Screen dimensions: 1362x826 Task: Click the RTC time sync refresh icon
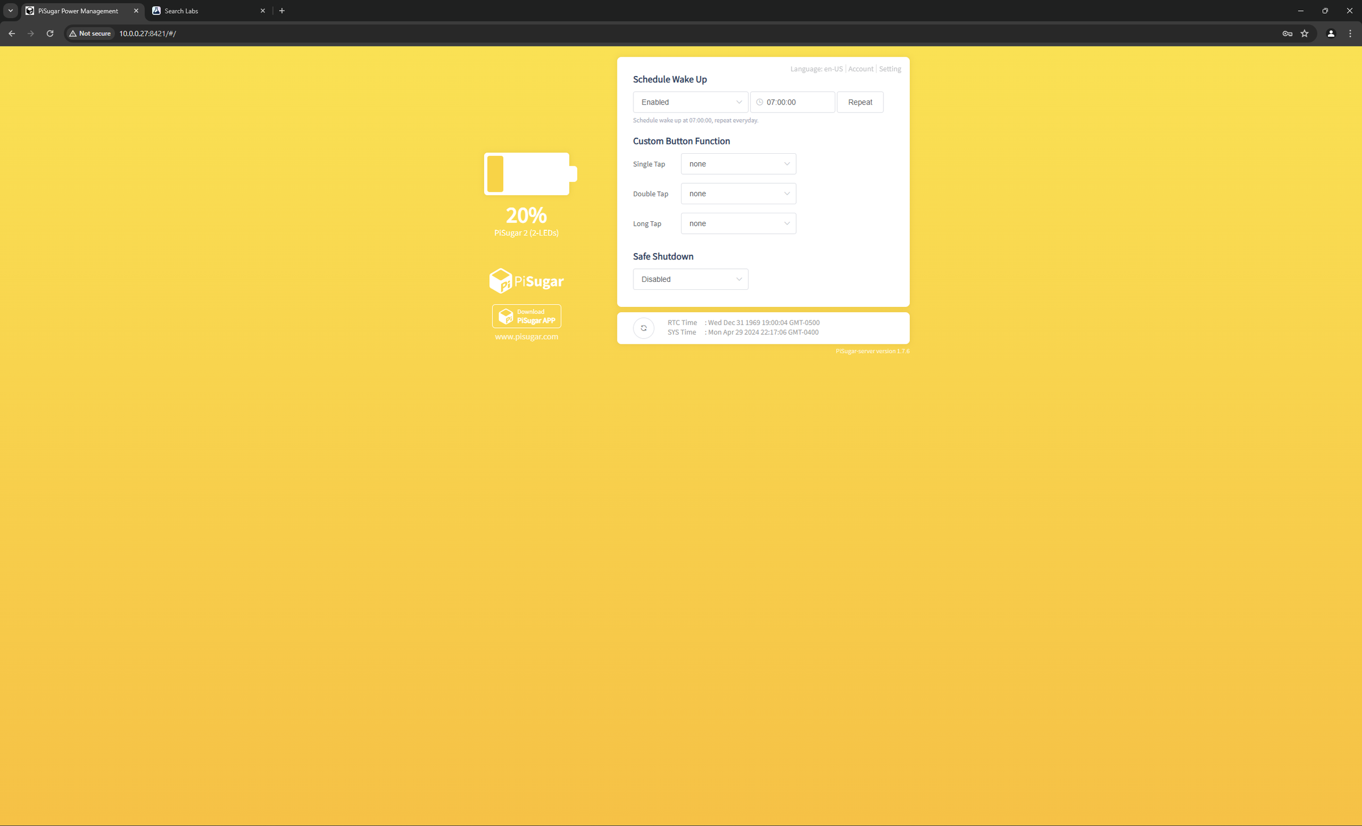644,328
